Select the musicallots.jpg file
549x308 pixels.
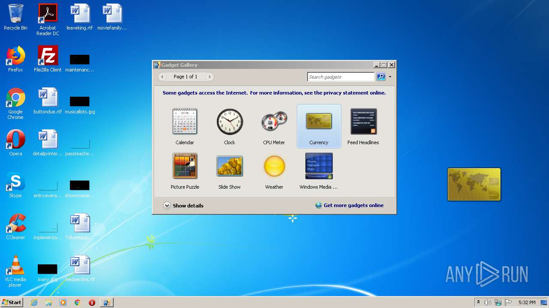(x=80, y=105)
